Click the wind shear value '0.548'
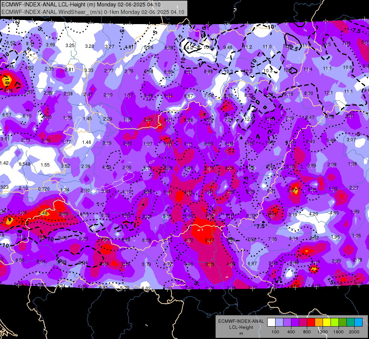 click(x=24, y=164)
